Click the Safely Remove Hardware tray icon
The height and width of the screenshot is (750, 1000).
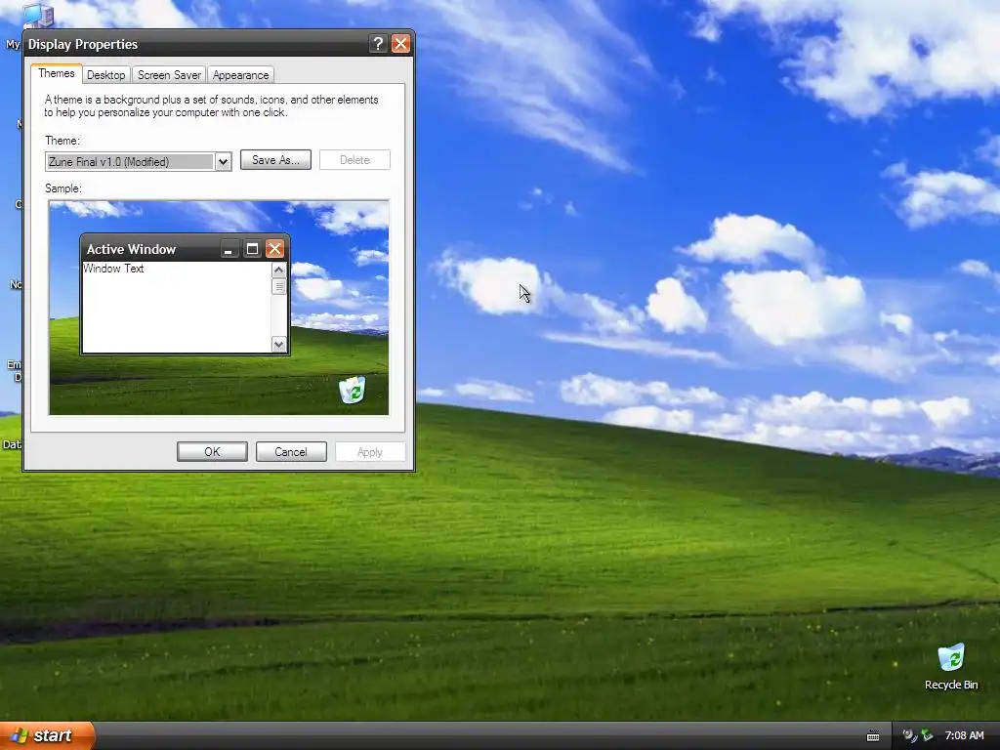pyautogui.click(x=927, y=735)
